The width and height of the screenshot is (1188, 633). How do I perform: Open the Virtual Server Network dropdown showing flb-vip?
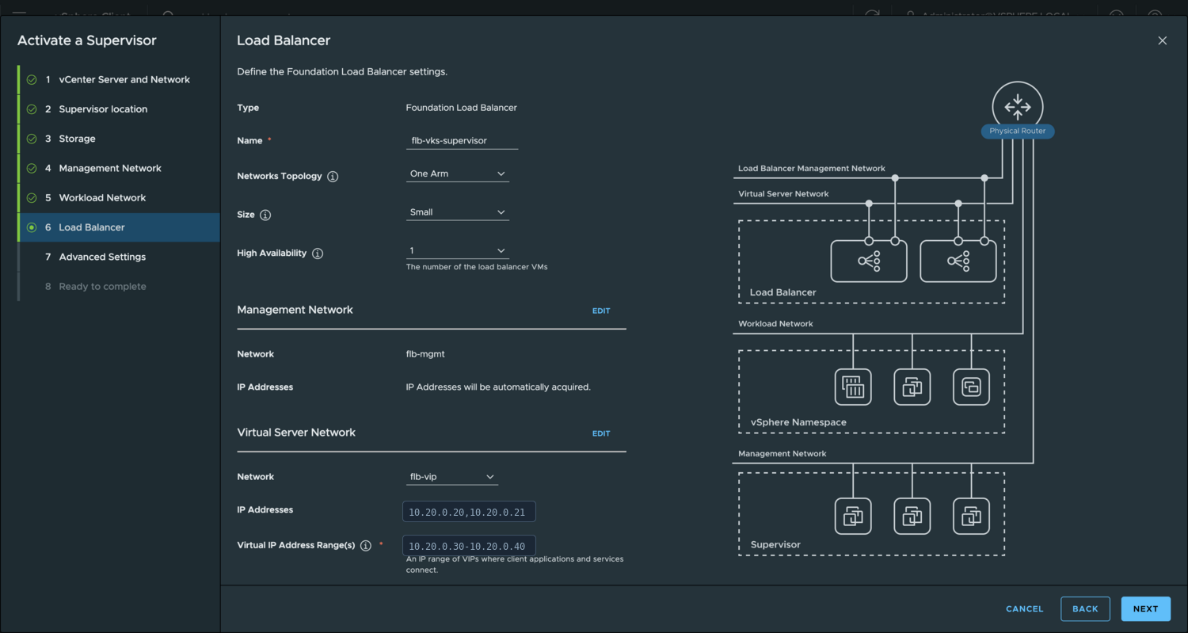(452, 477)
